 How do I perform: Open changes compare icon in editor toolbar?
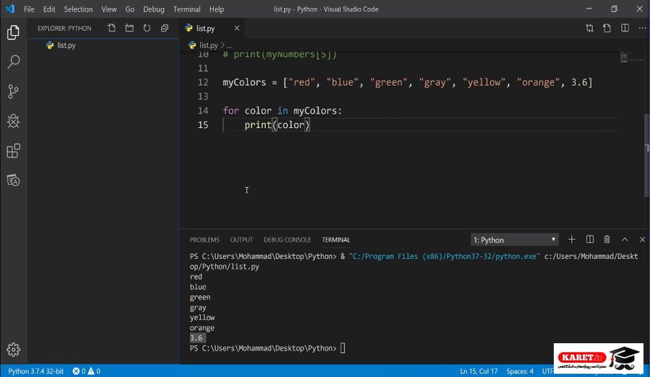590,28
